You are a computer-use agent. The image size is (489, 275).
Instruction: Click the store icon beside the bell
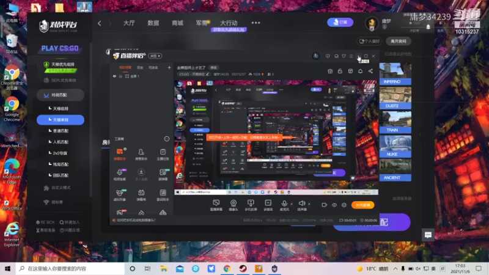(x=350, y=71)
